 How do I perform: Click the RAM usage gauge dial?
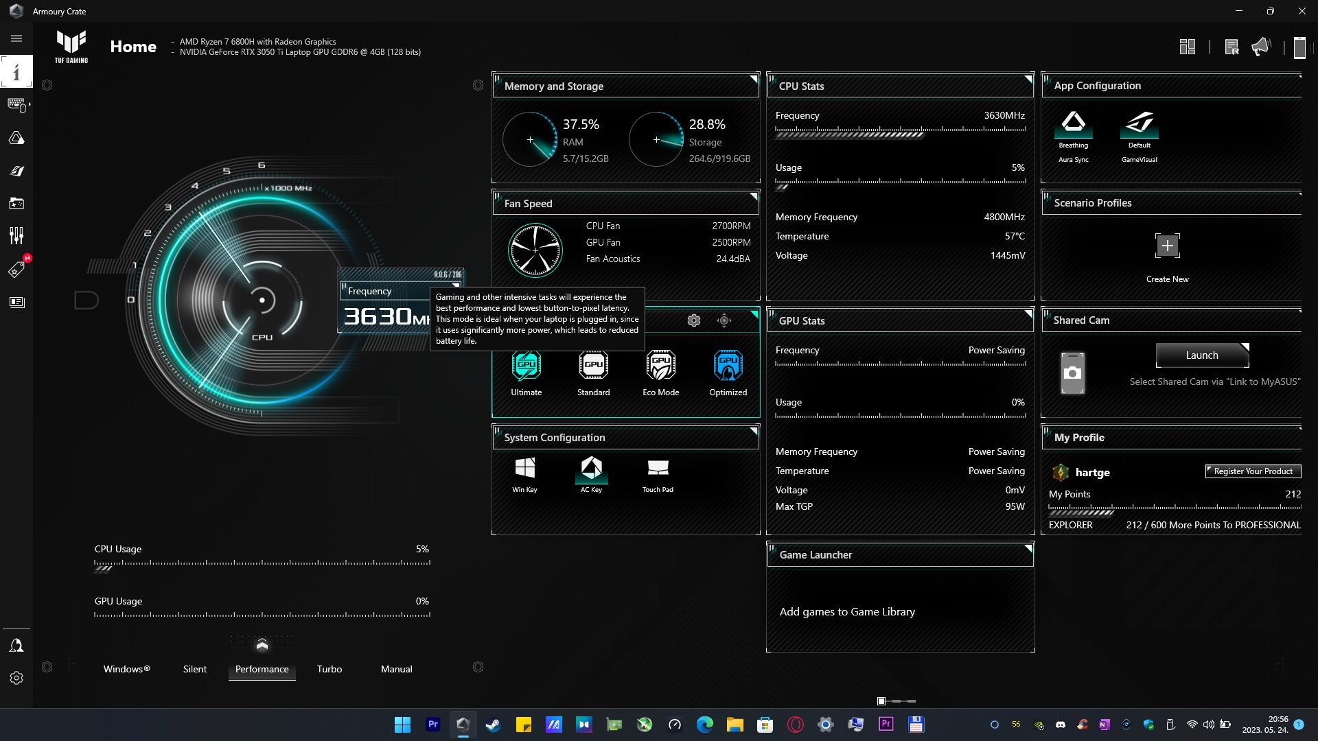coord(530,139)
